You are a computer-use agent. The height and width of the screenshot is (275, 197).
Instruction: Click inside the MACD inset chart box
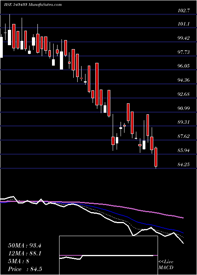108,255
